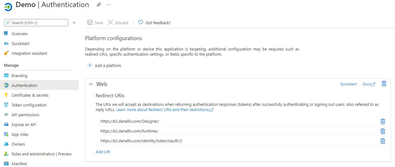
Task: Open Certificates & secrets page
Action: pyautogui.click(x=30, y=95)
